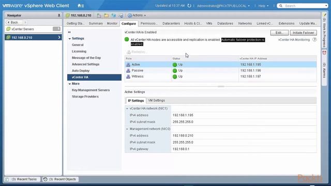Screen dimensions: 331x186
Task: Open the VMs tab
Action: point(209,23)
